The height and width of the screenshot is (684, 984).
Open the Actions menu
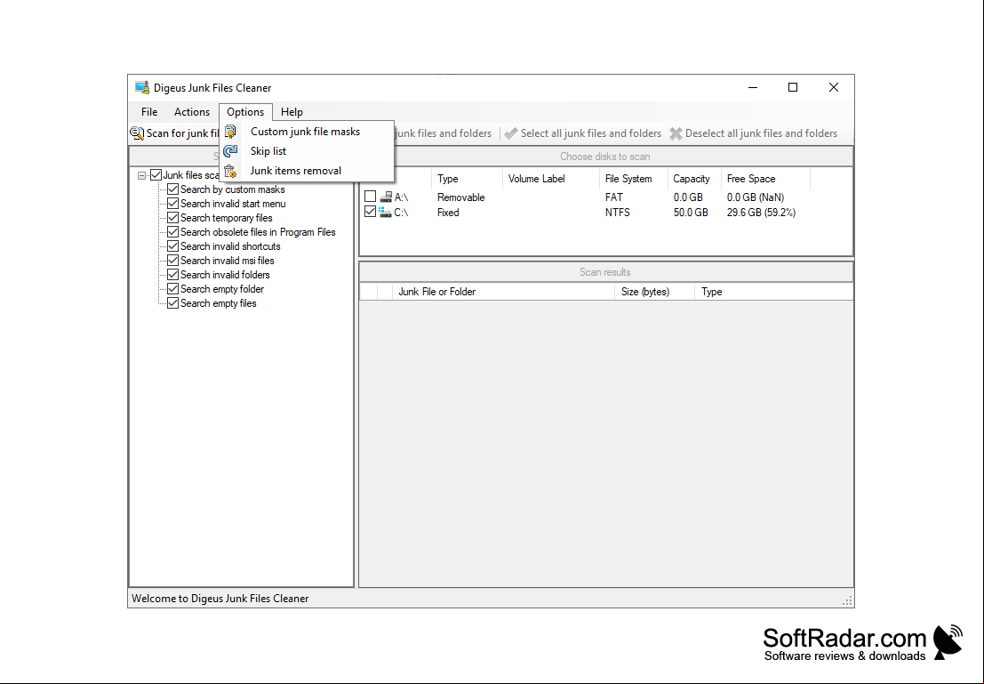coord(191,112)
